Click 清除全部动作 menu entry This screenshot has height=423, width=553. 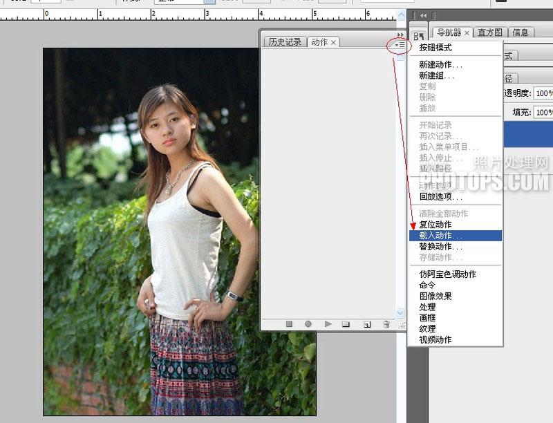point(456,214)
